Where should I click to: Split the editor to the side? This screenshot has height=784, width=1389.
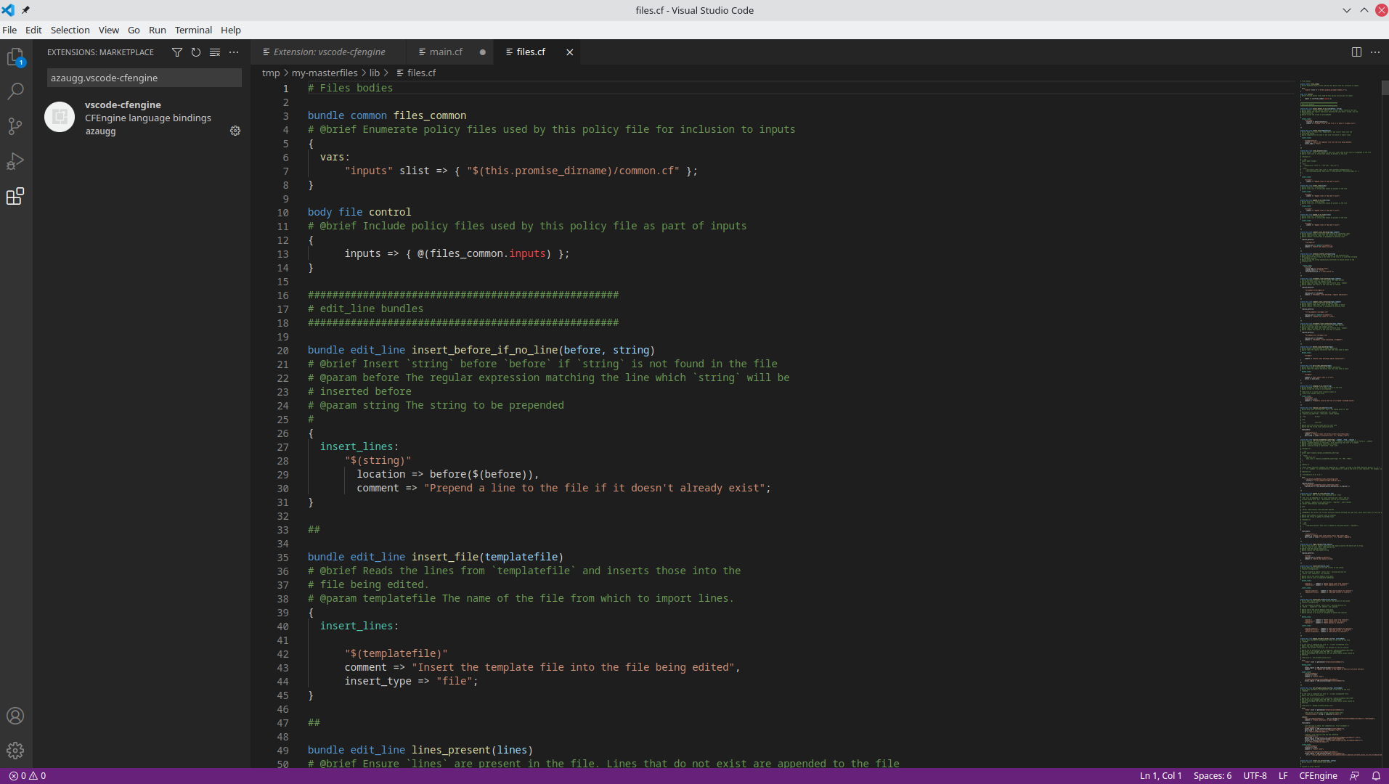[x=1355, y=52]
